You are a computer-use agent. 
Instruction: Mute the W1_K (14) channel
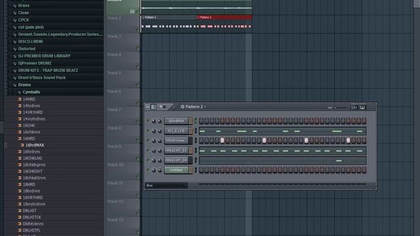[148, 130]
